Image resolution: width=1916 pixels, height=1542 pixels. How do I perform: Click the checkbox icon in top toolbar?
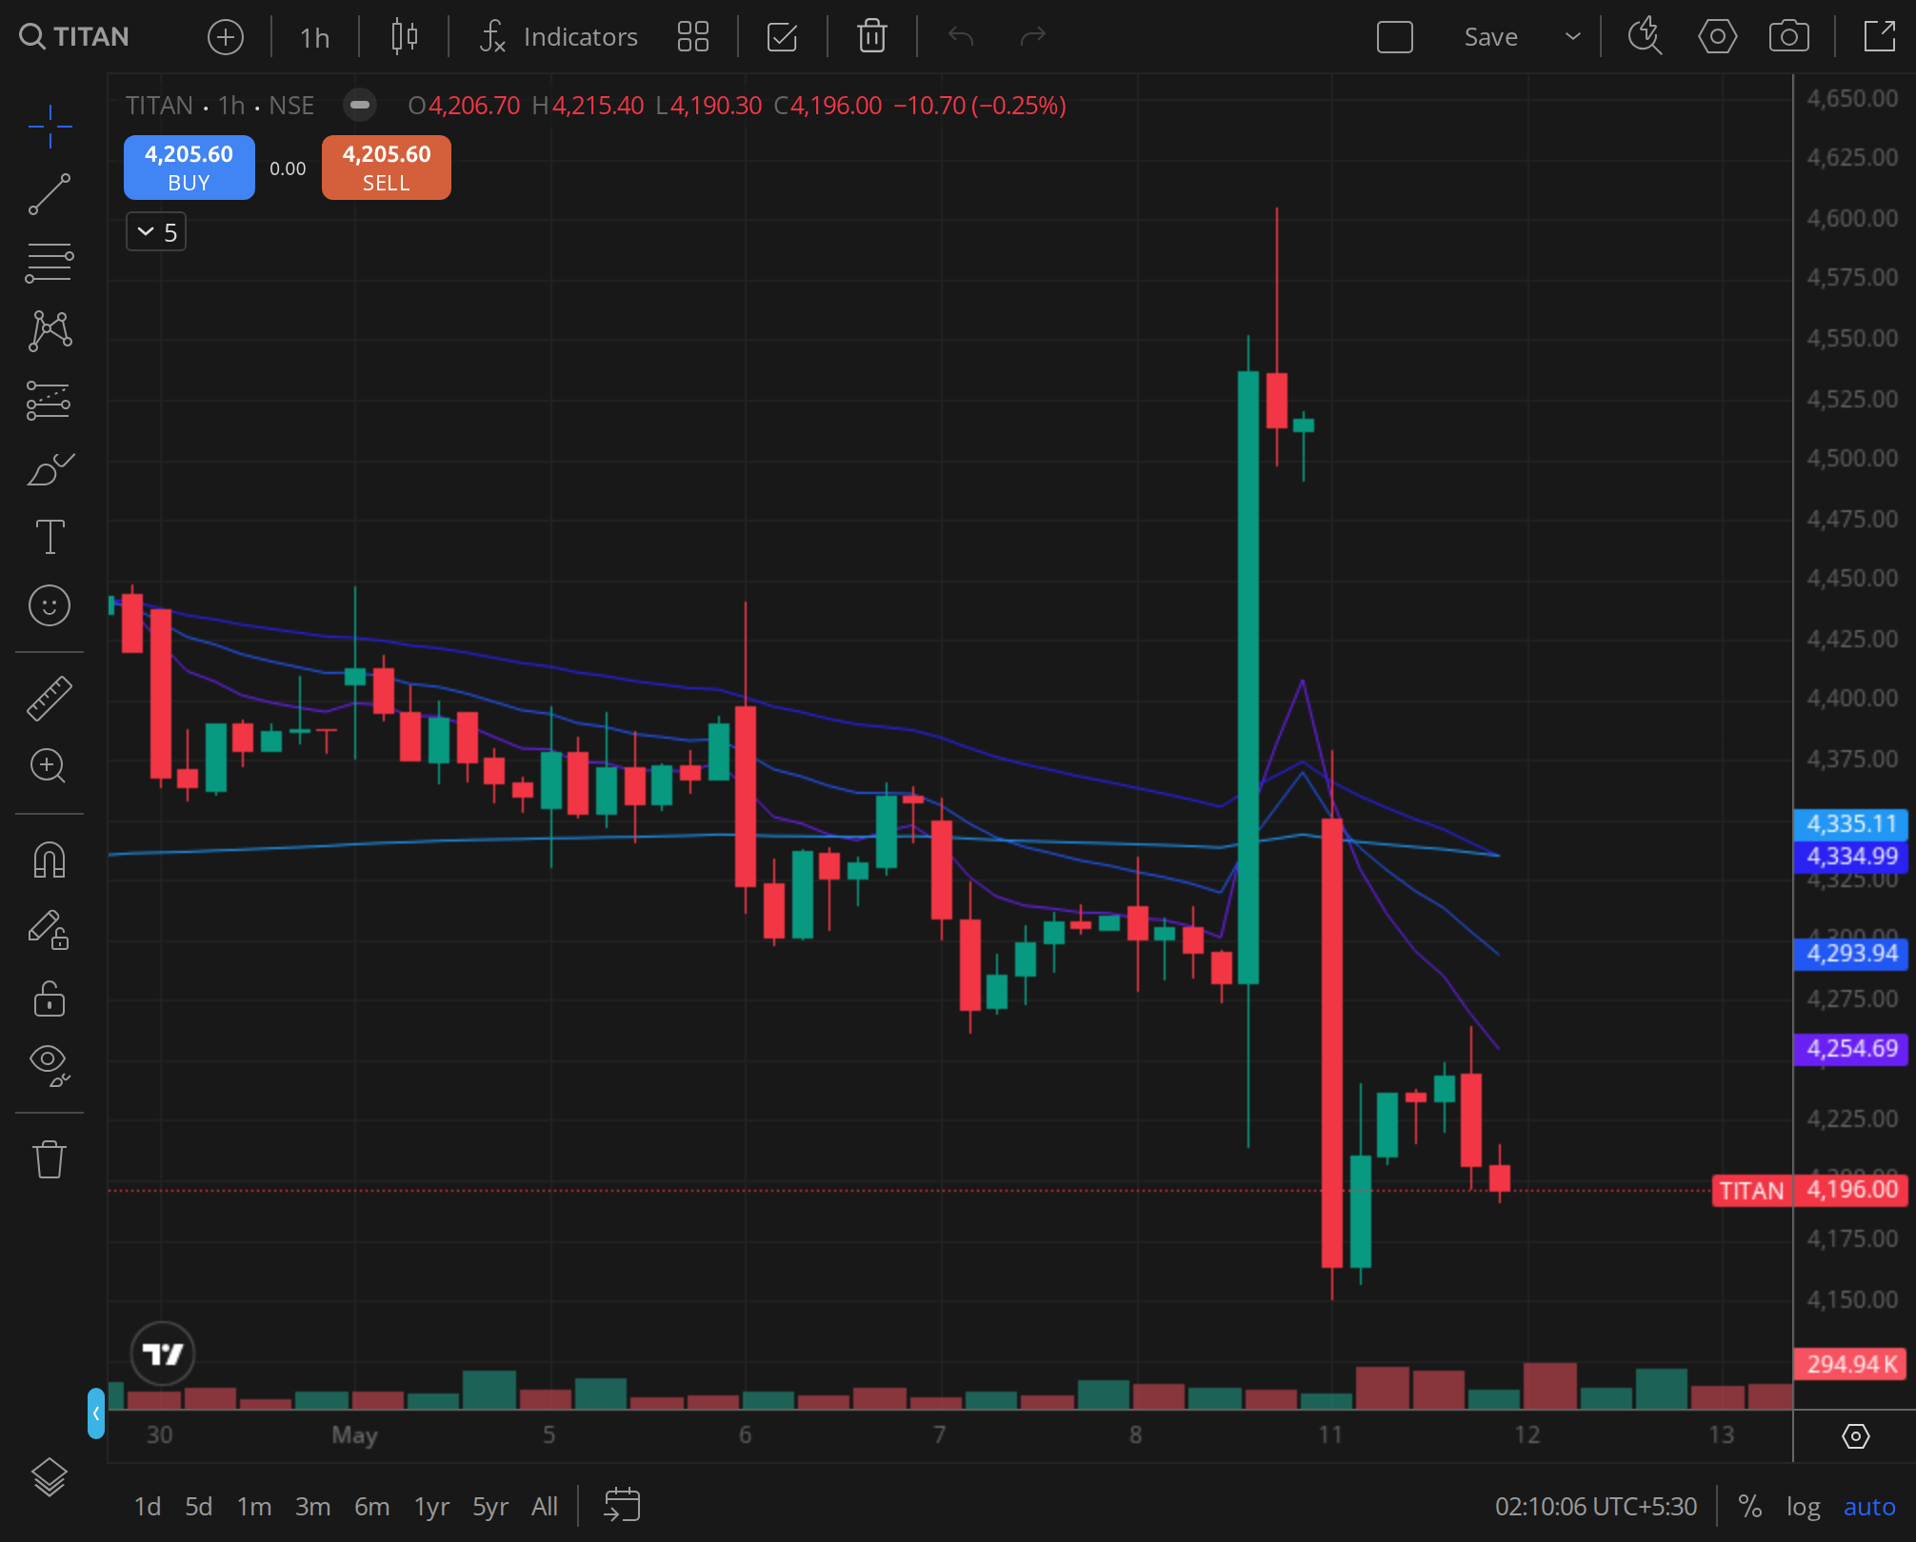tap(782, 37)
